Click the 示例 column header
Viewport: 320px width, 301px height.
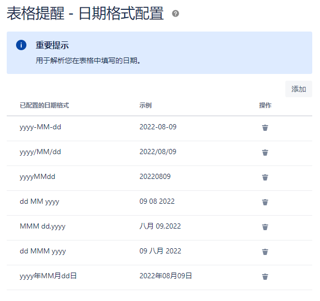pos(146,106)
